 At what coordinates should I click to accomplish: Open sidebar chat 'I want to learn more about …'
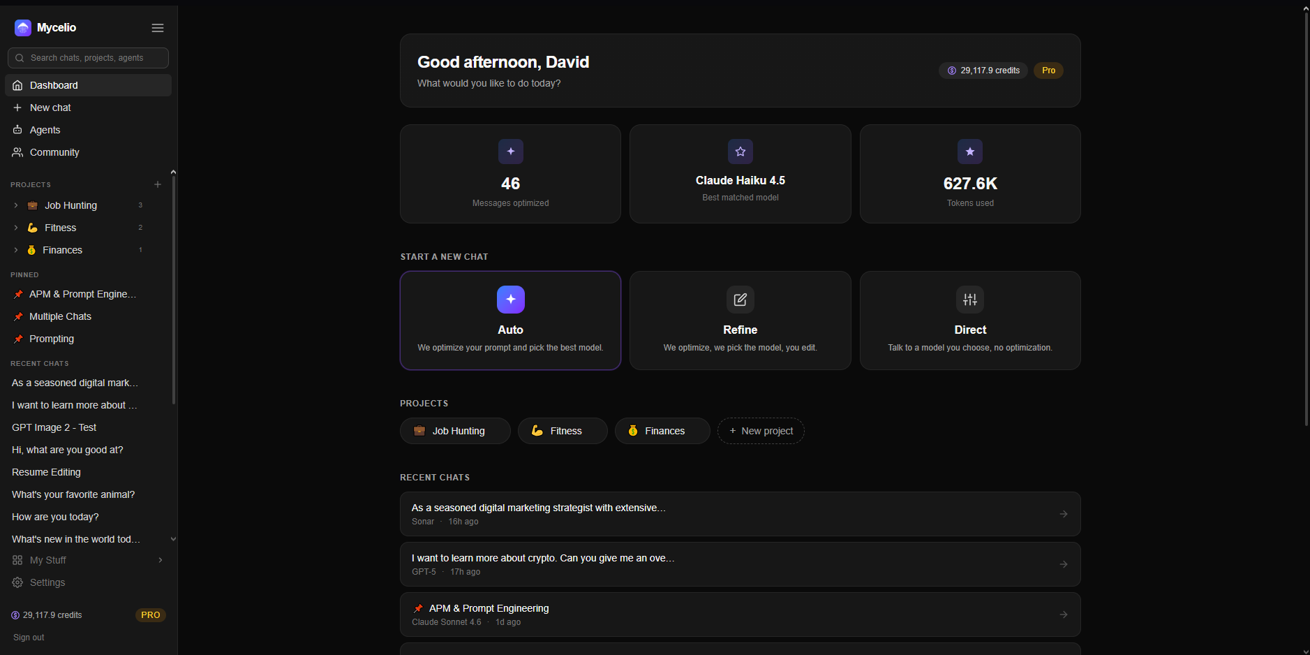point(75,405)
